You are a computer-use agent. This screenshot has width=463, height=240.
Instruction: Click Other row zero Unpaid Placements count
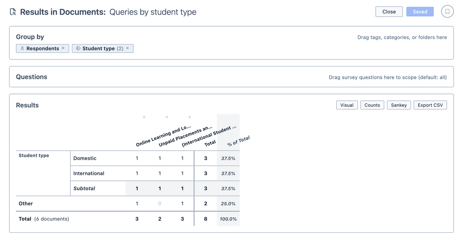(x=160, y=203)
